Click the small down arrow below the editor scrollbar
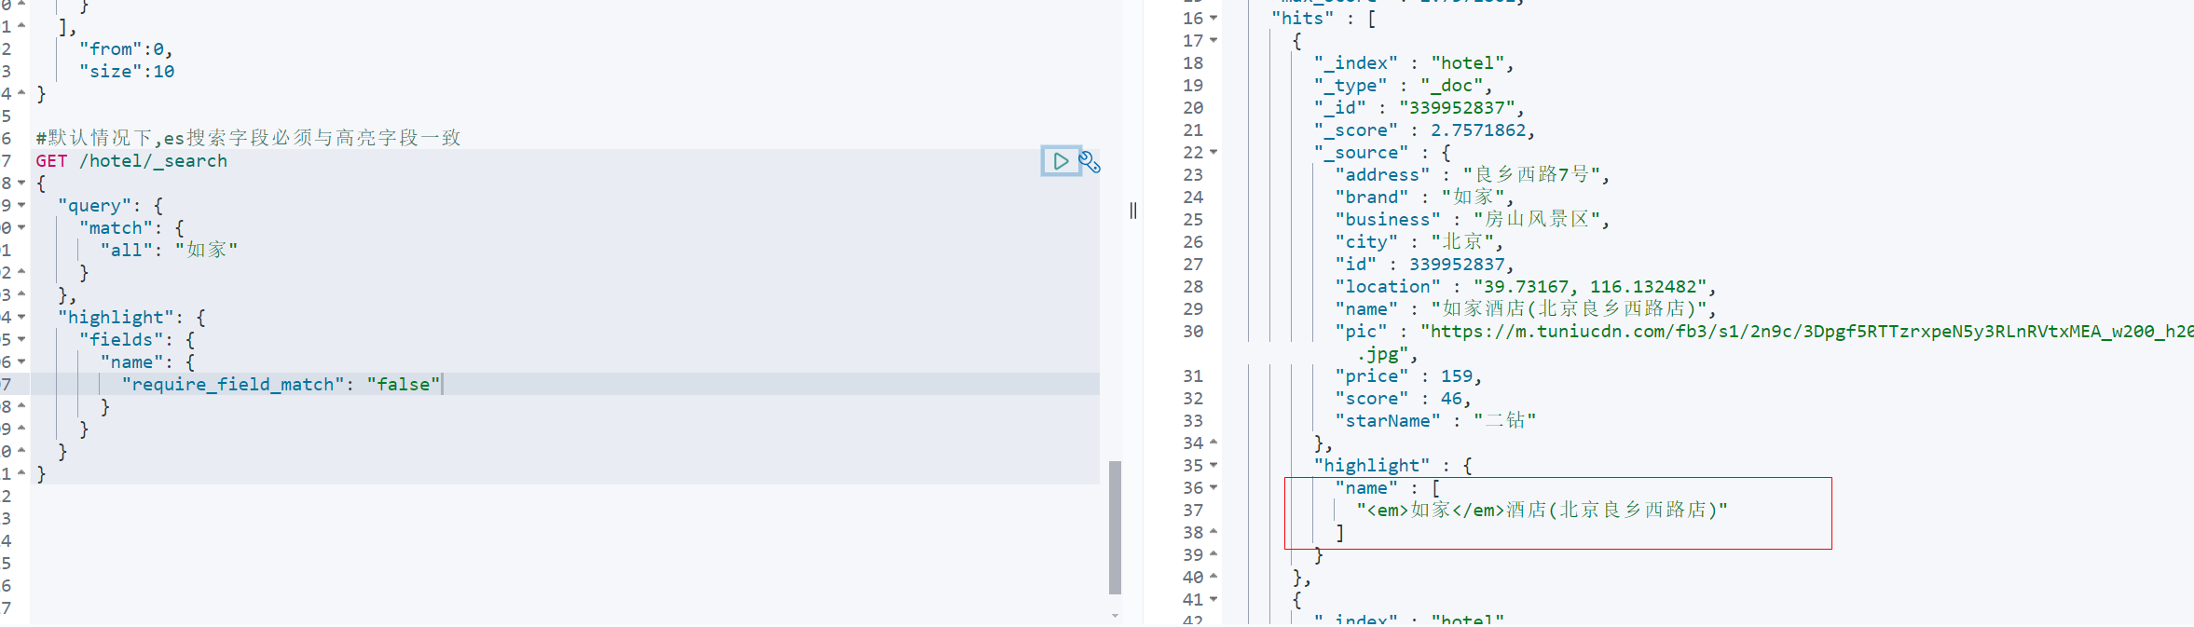The image size is (2194, 627). (x=1115, y=615)
